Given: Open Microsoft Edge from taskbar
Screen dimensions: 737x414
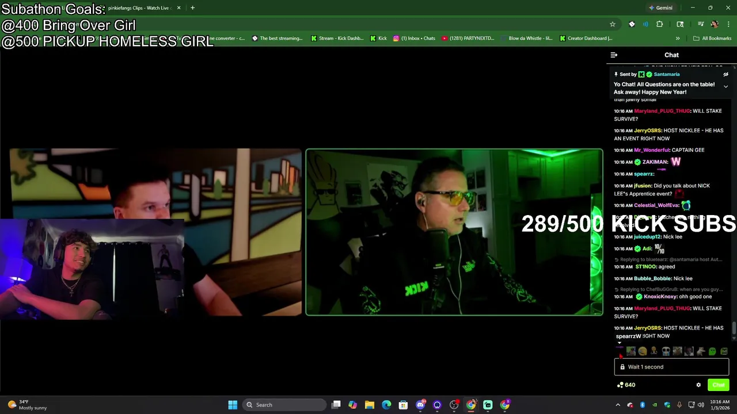Looking at the screenshot, I should [386, 405].
